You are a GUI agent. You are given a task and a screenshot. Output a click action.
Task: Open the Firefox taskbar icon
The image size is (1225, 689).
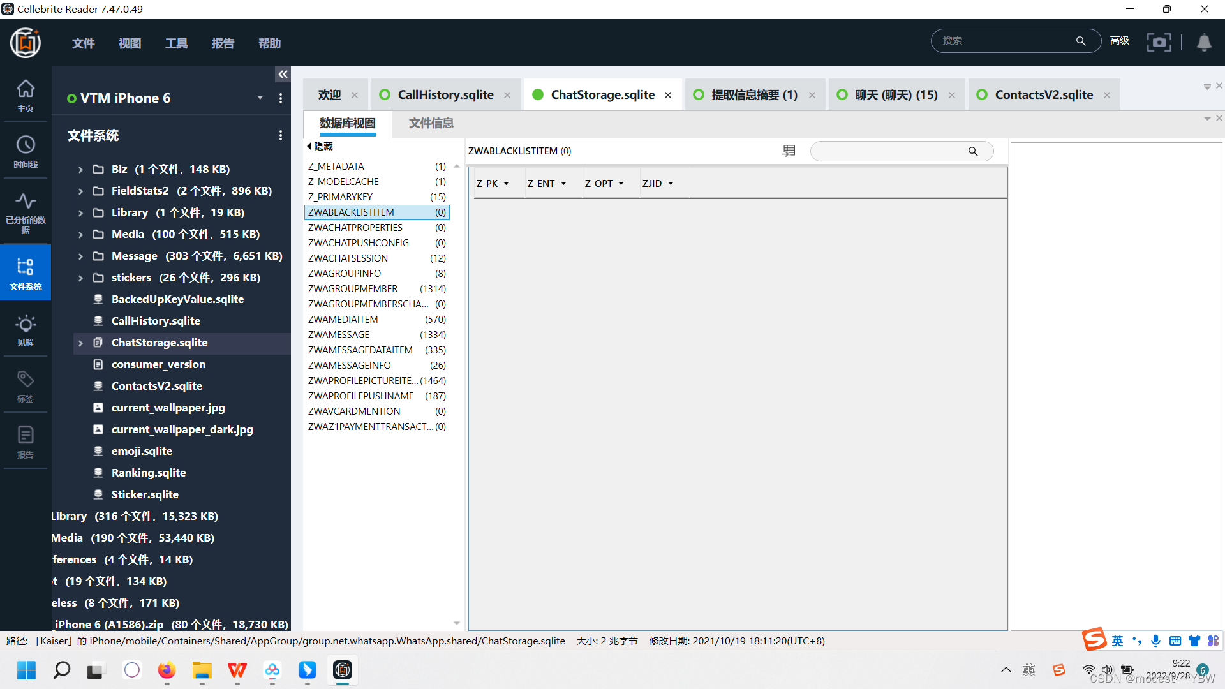point(167,670)
